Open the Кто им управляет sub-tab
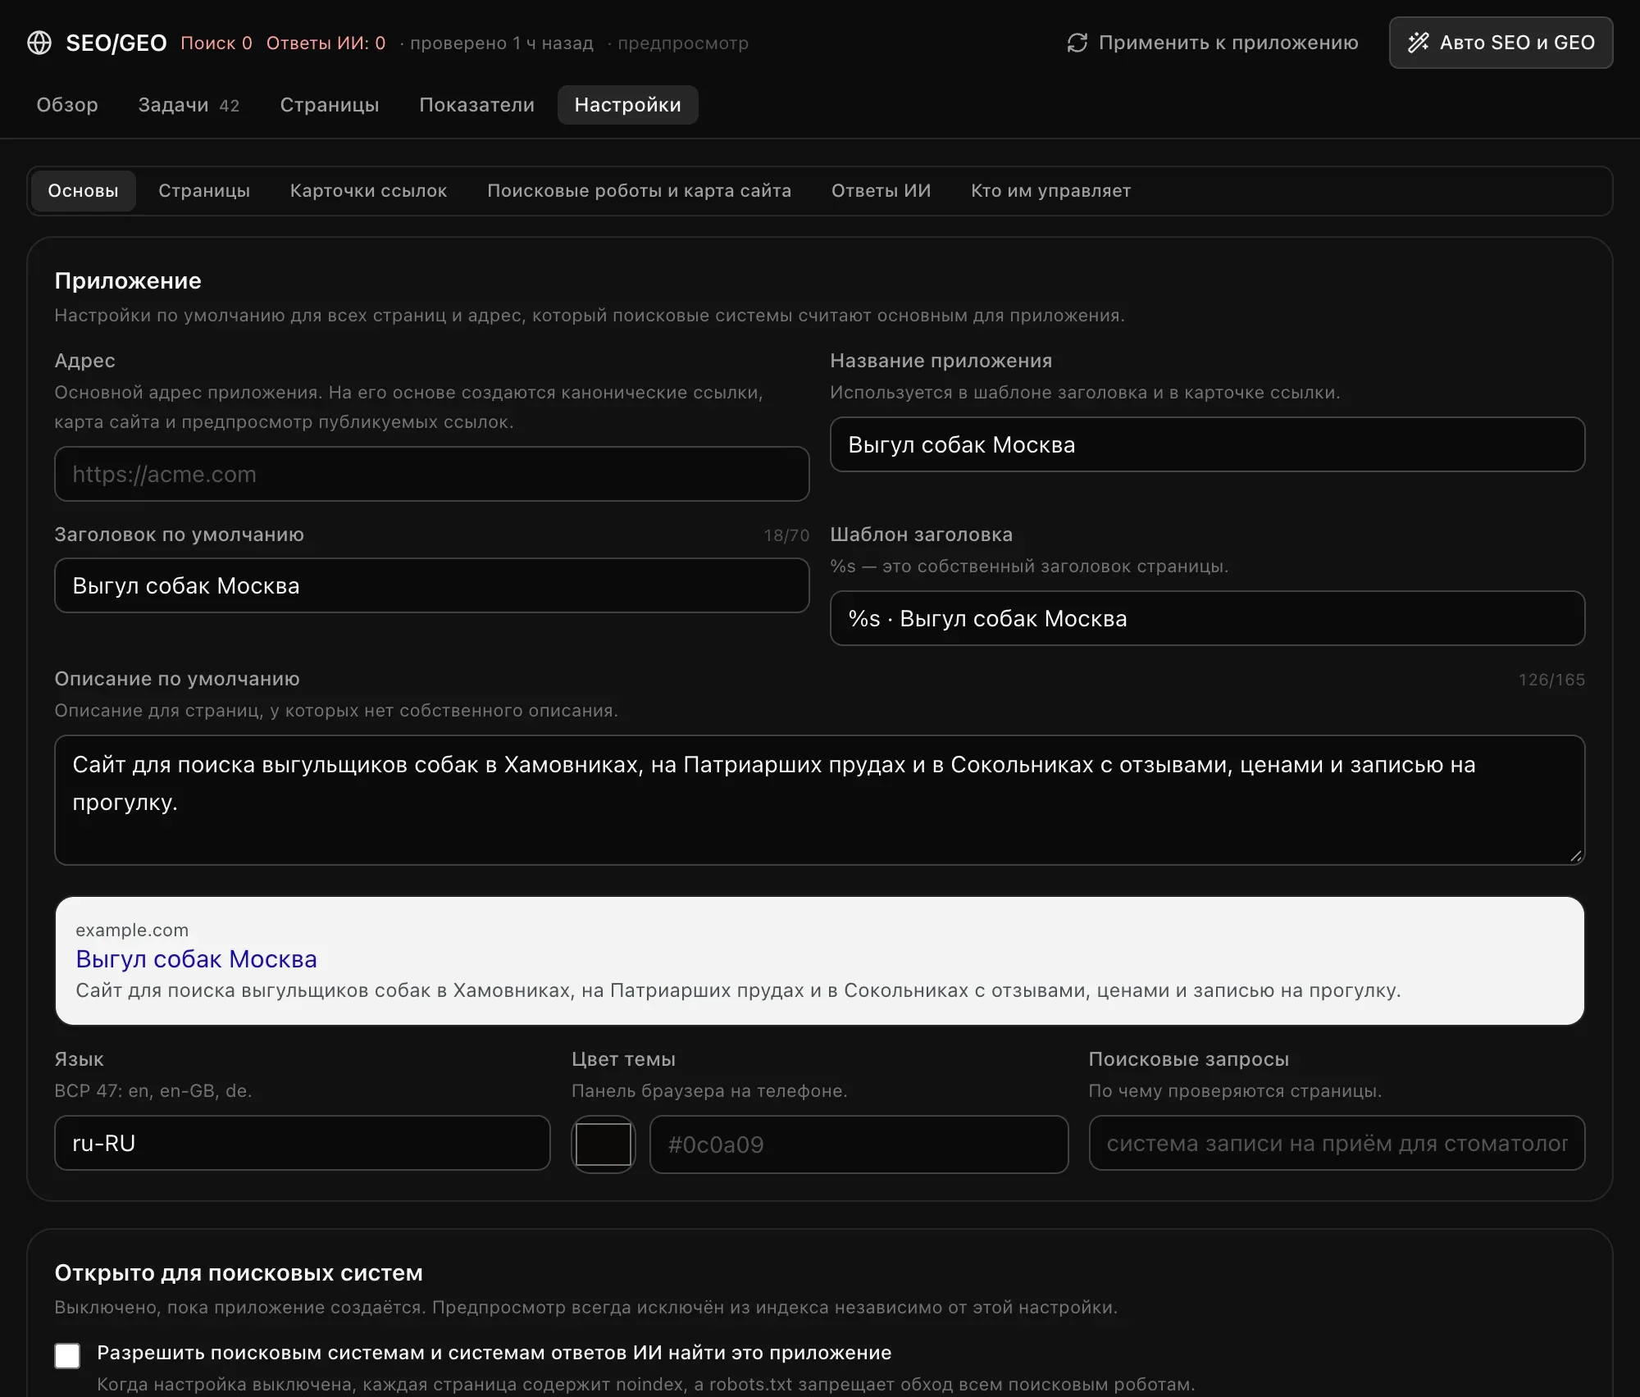 (1051, 191)
